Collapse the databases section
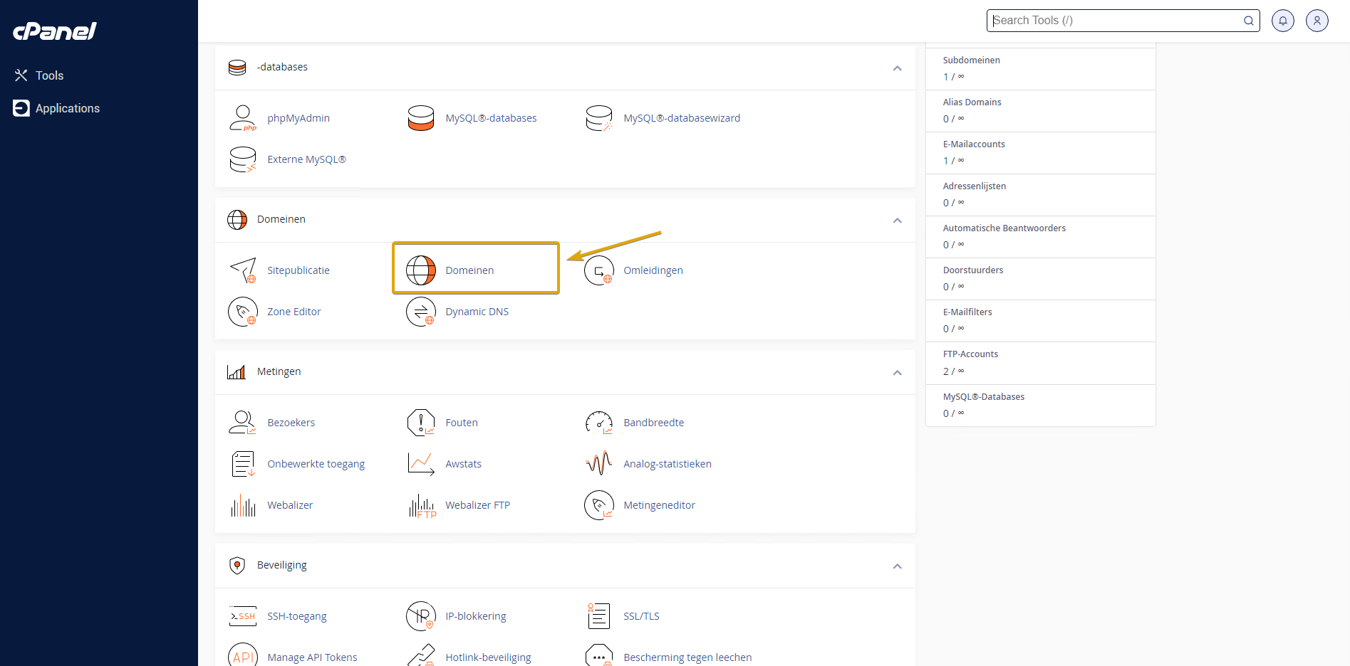The image size is (1350, 666). tap(897, 68)
